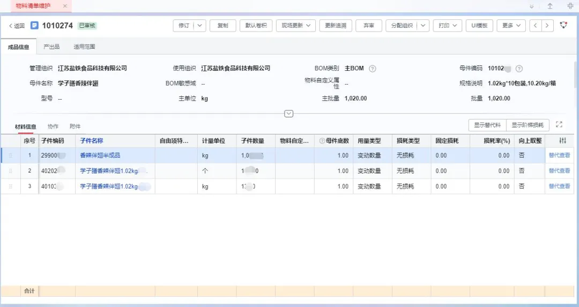This screenshot has height=307, width=579.
Task: Click the upload arrow icon at top right
Action: [550, 6]
